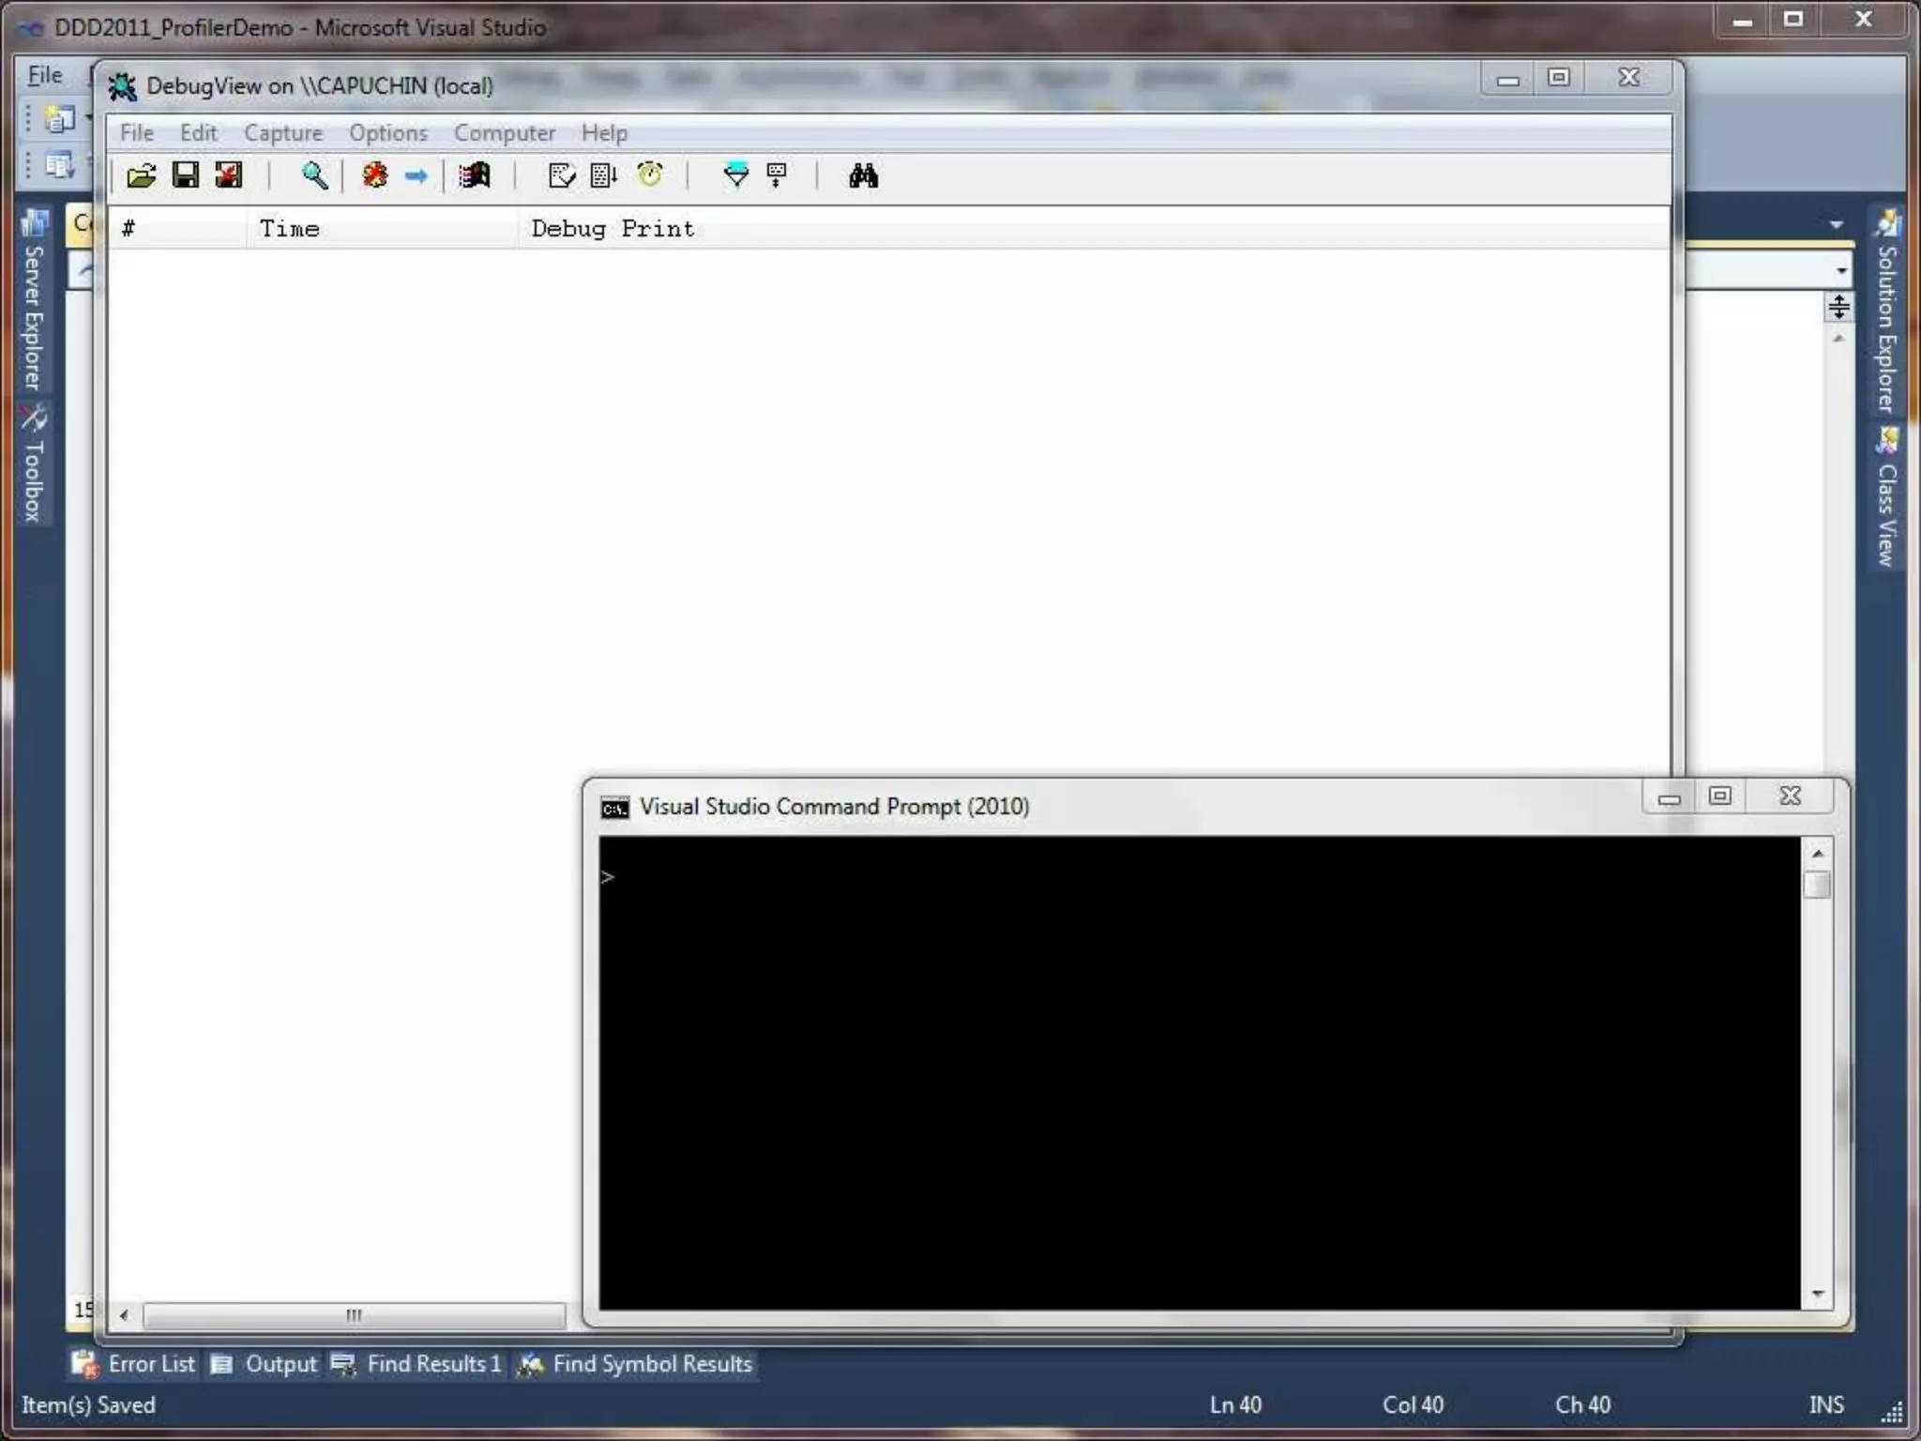Click the Log to file icon
Screen dimensions: 1921x1441
tap(228, 175)
